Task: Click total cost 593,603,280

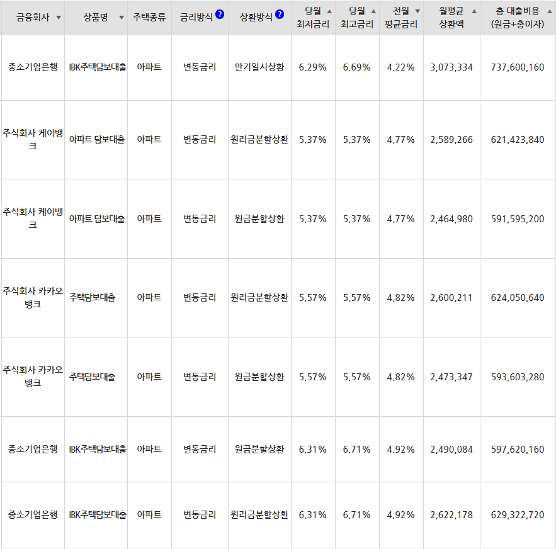Action: pyautogui.click(x=518, y=376)
